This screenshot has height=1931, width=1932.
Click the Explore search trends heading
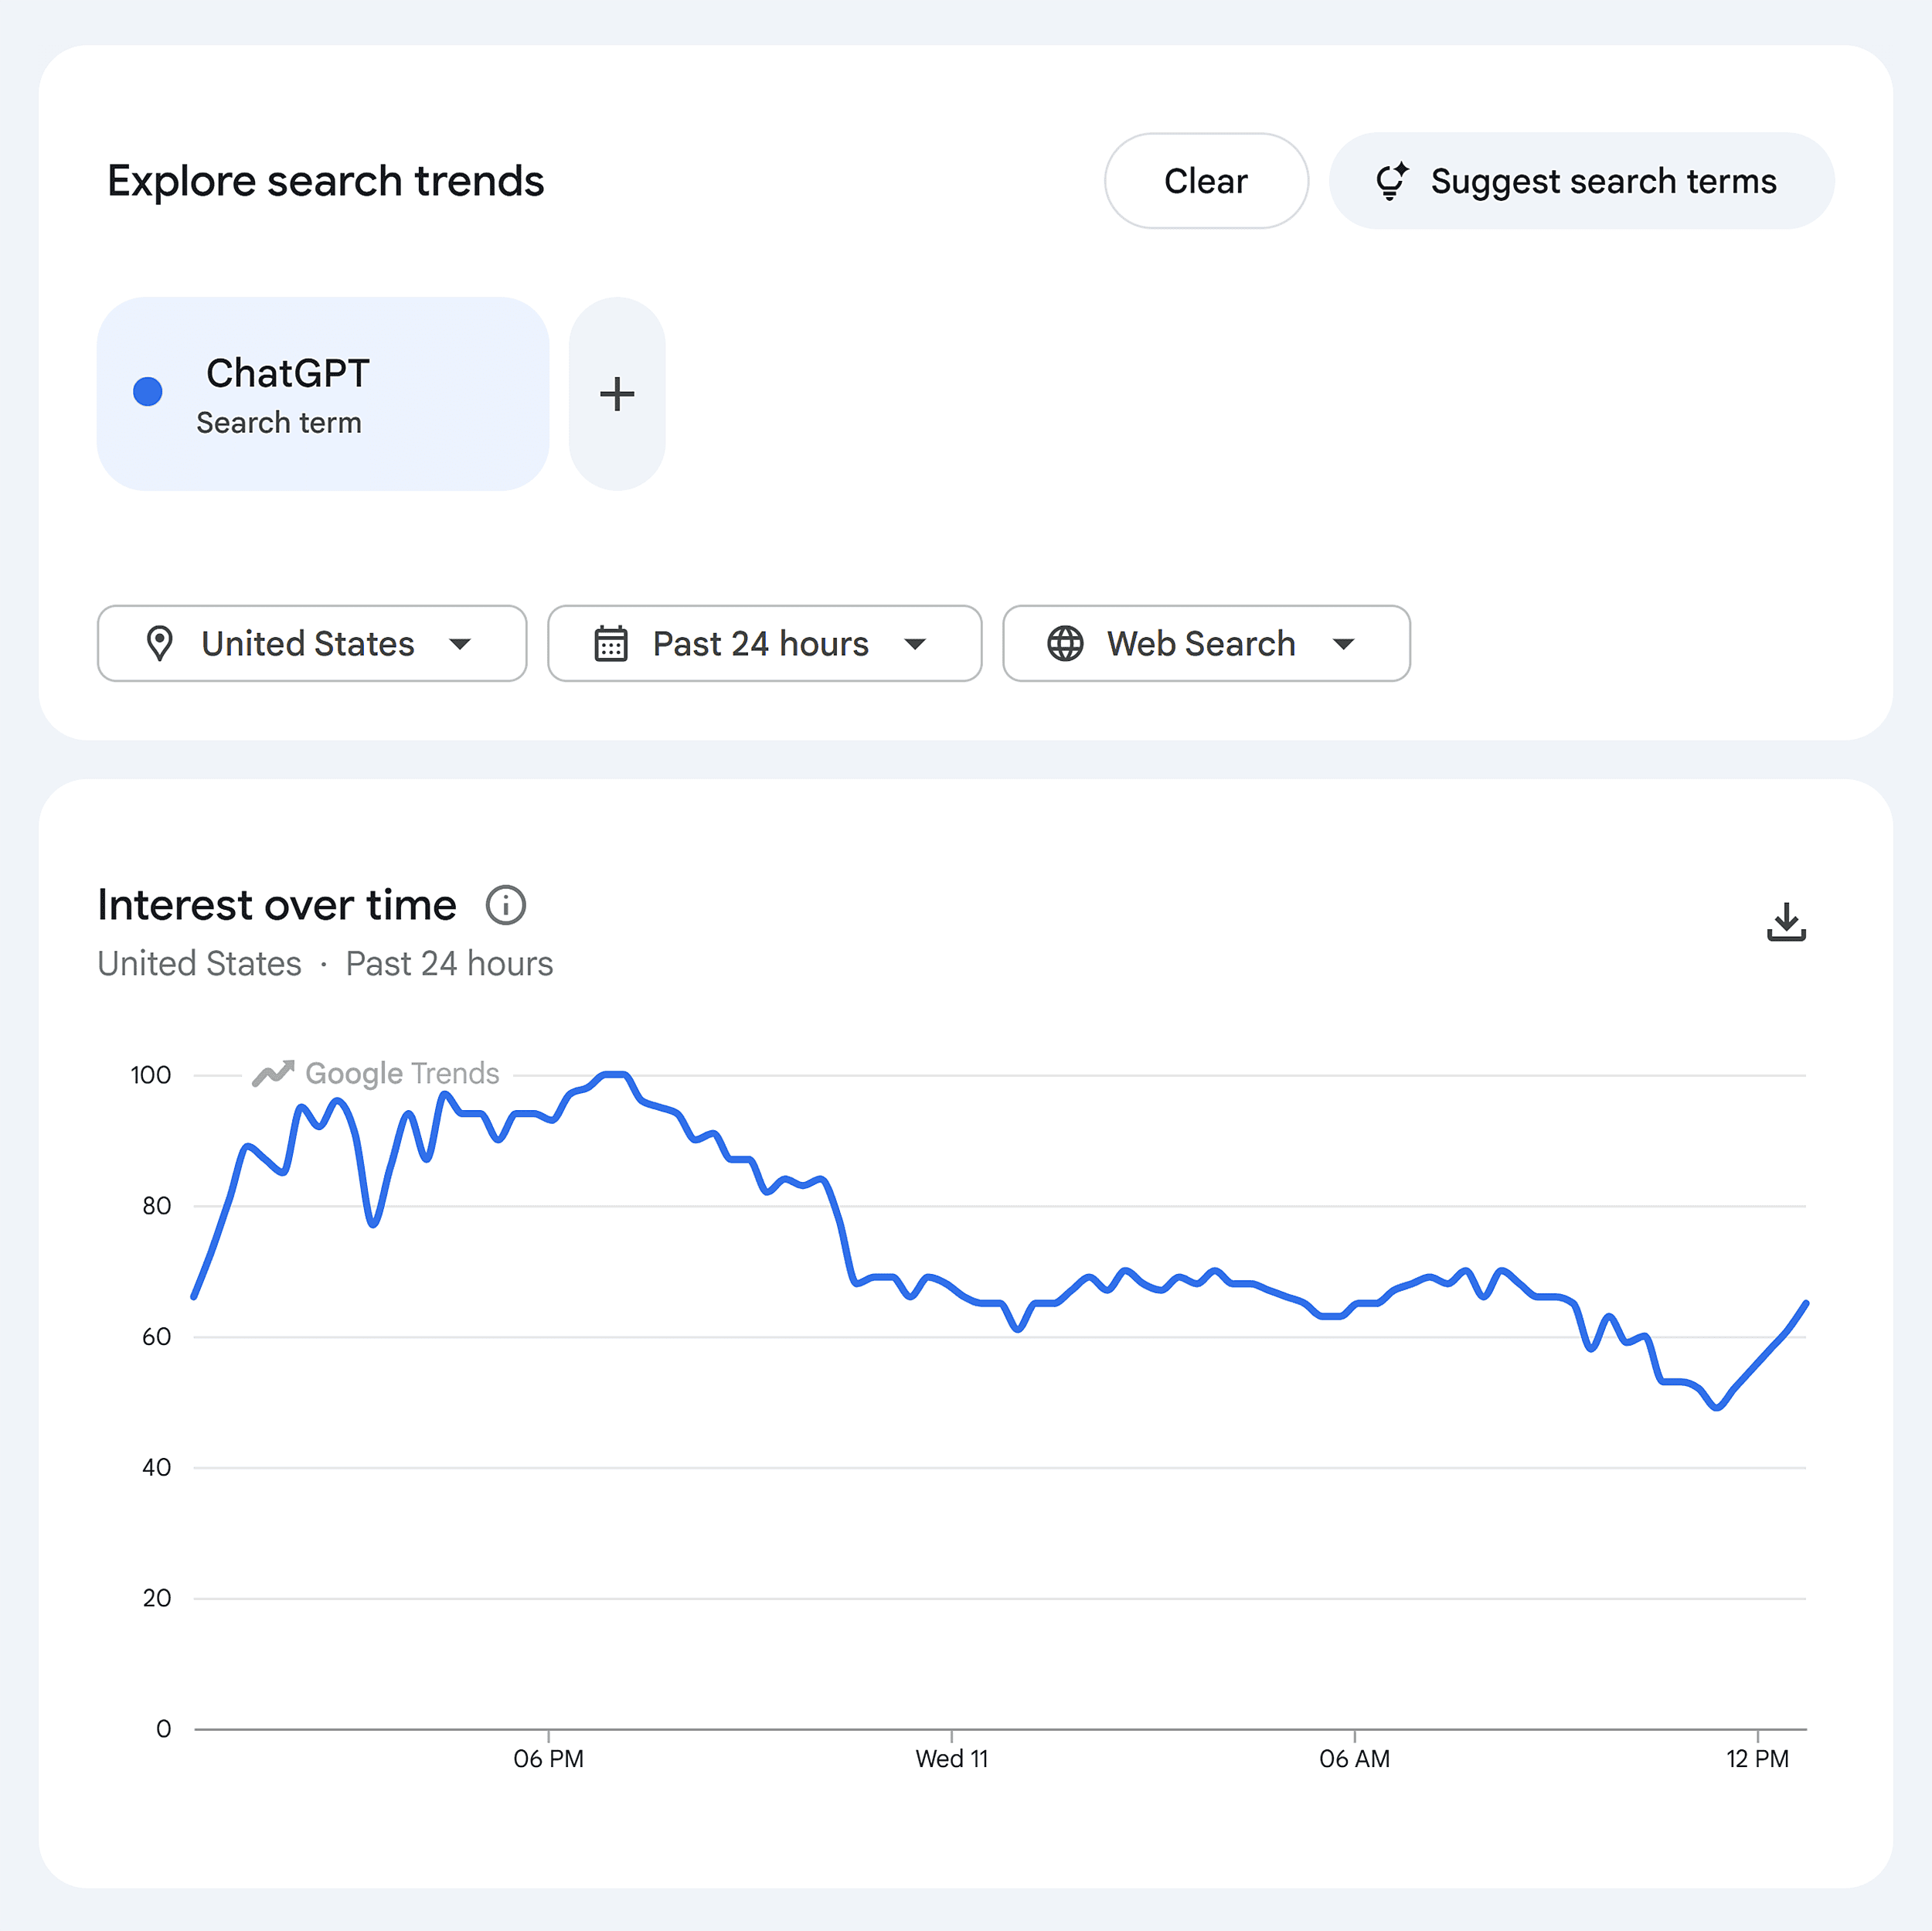(x=326, y=181)
